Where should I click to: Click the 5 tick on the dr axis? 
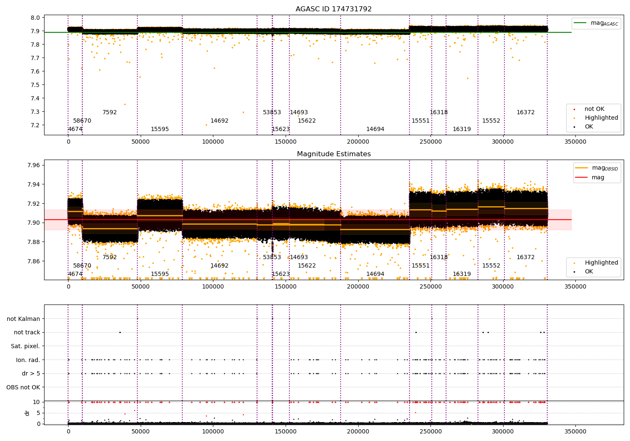(x=39, y=413)
